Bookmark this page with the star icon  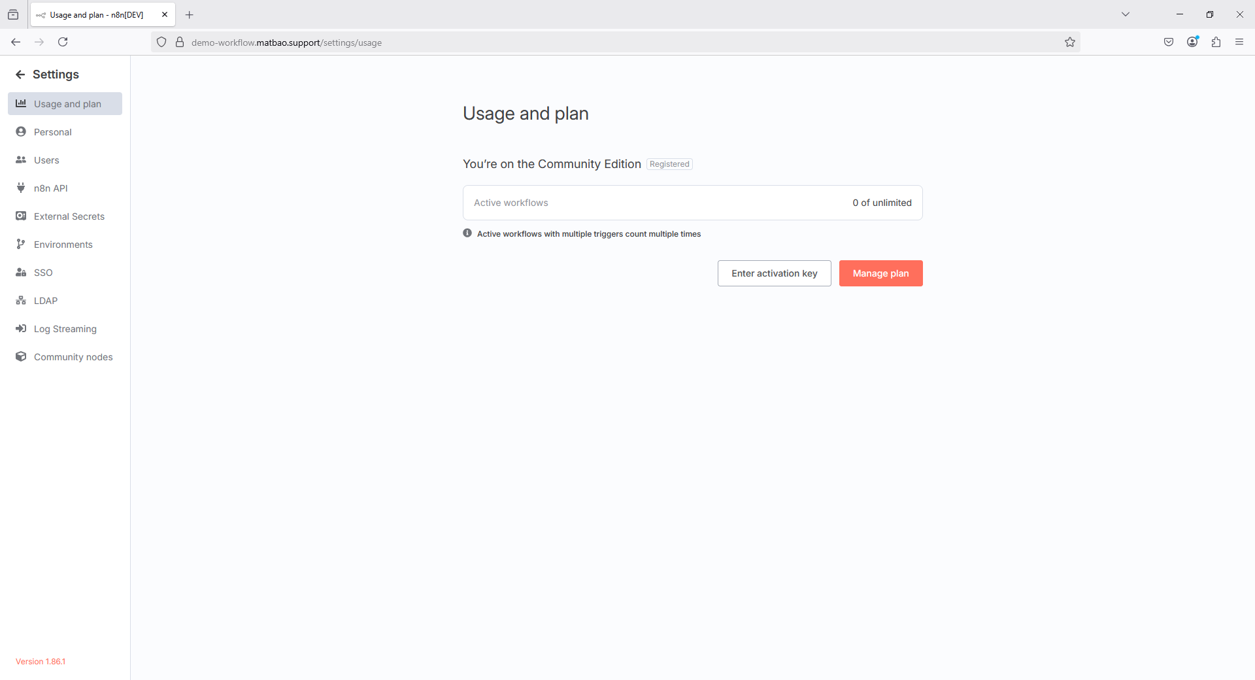pos(1070,42)
